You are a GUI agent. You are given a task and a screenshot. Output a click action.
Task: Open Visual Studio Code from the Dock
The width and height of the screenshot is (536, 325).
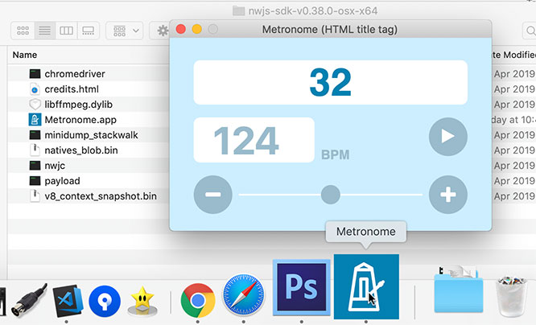pyautogui.click(x=68, y=301)
